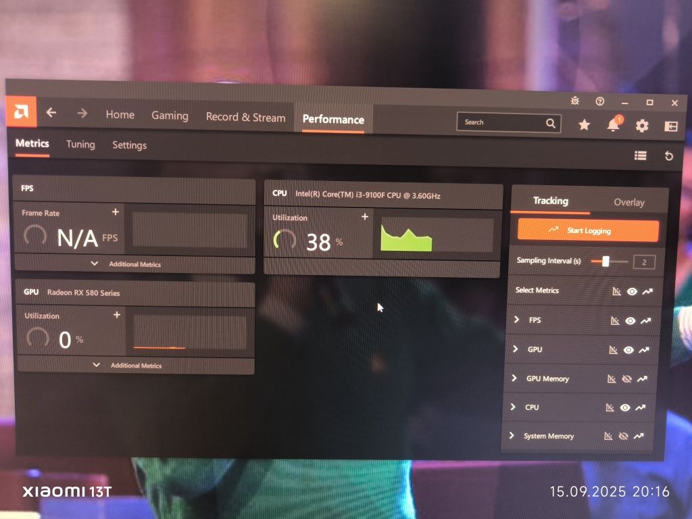Toggle GPU Memory graph icon
The image size is (692, 519).
pyautogui.click(x=611, y=378)
